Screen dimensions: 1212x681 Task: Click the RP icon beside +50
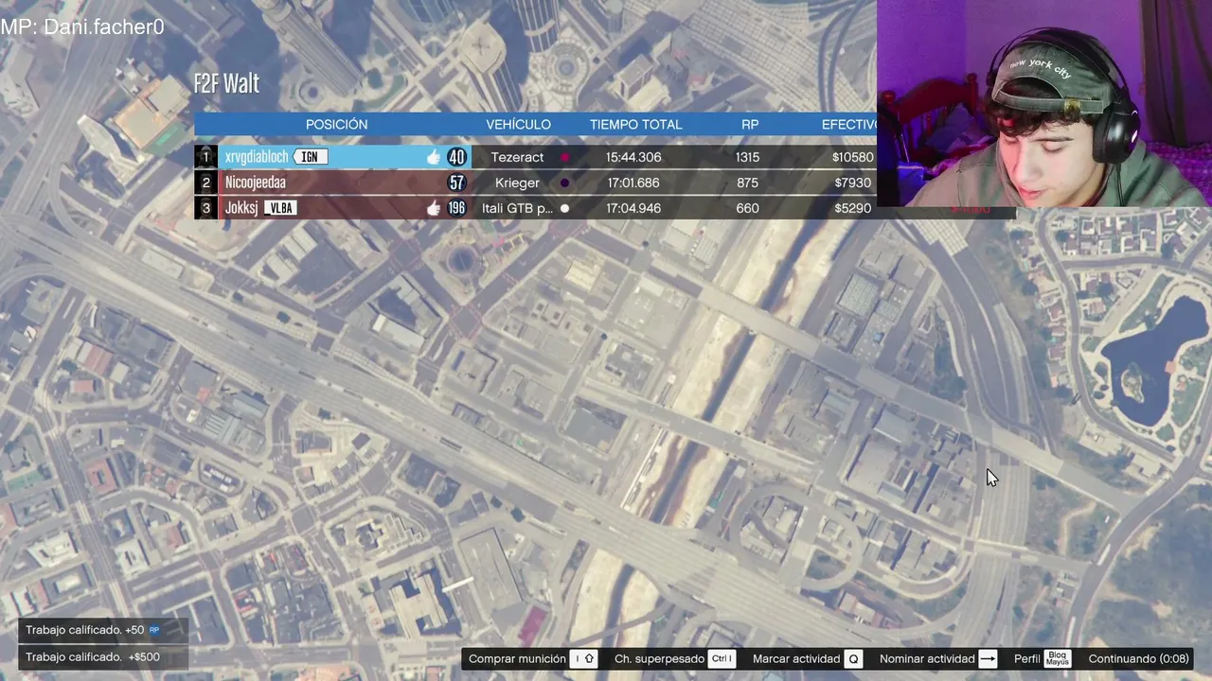click(154, 630)
